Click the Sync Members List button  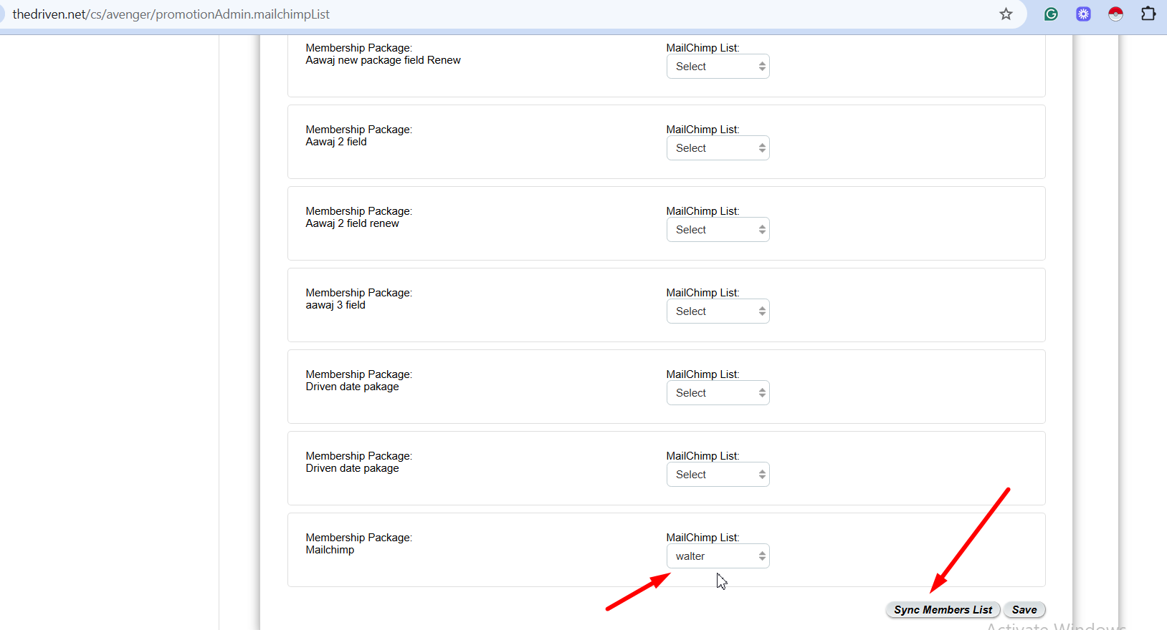point(943,610)
